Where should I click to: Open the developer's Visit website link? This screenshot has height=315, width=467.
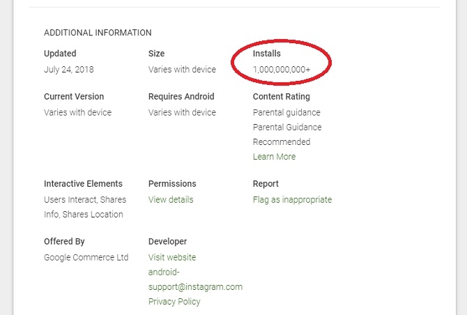[172, 257]
